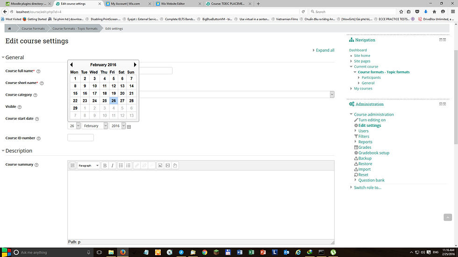Viewport: 458px width, 257px height.
Task: Expand My courses in Navigation
Action: tap(351, 89)
